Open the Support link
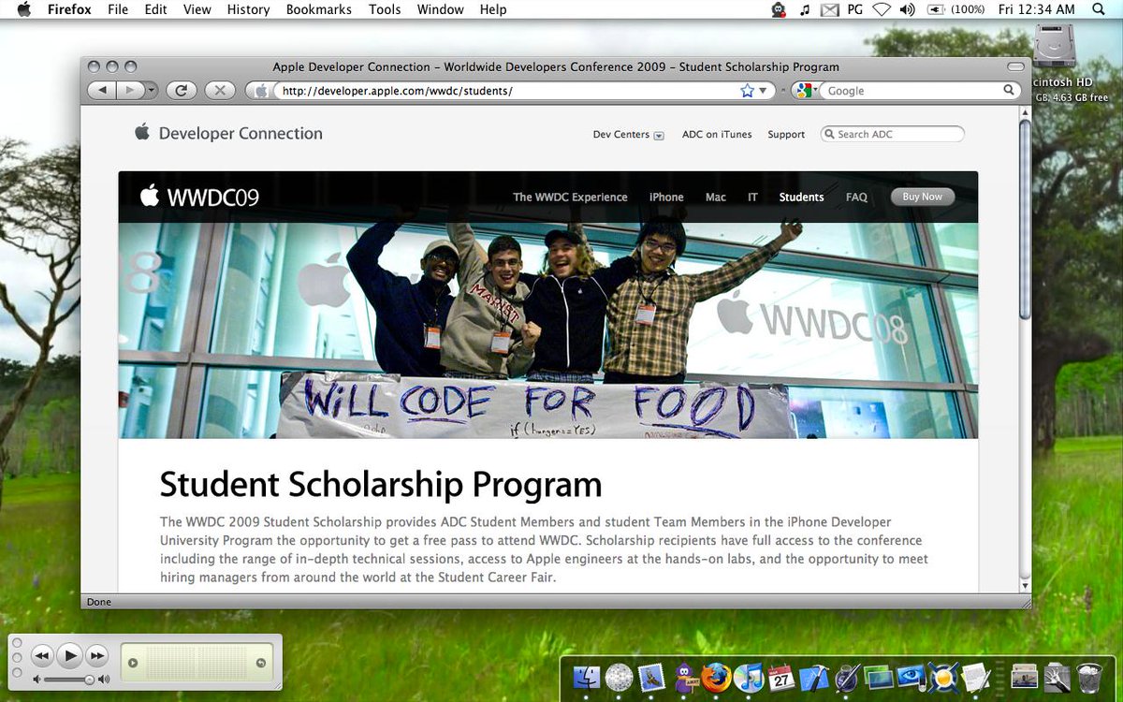 tap(786, 135)
